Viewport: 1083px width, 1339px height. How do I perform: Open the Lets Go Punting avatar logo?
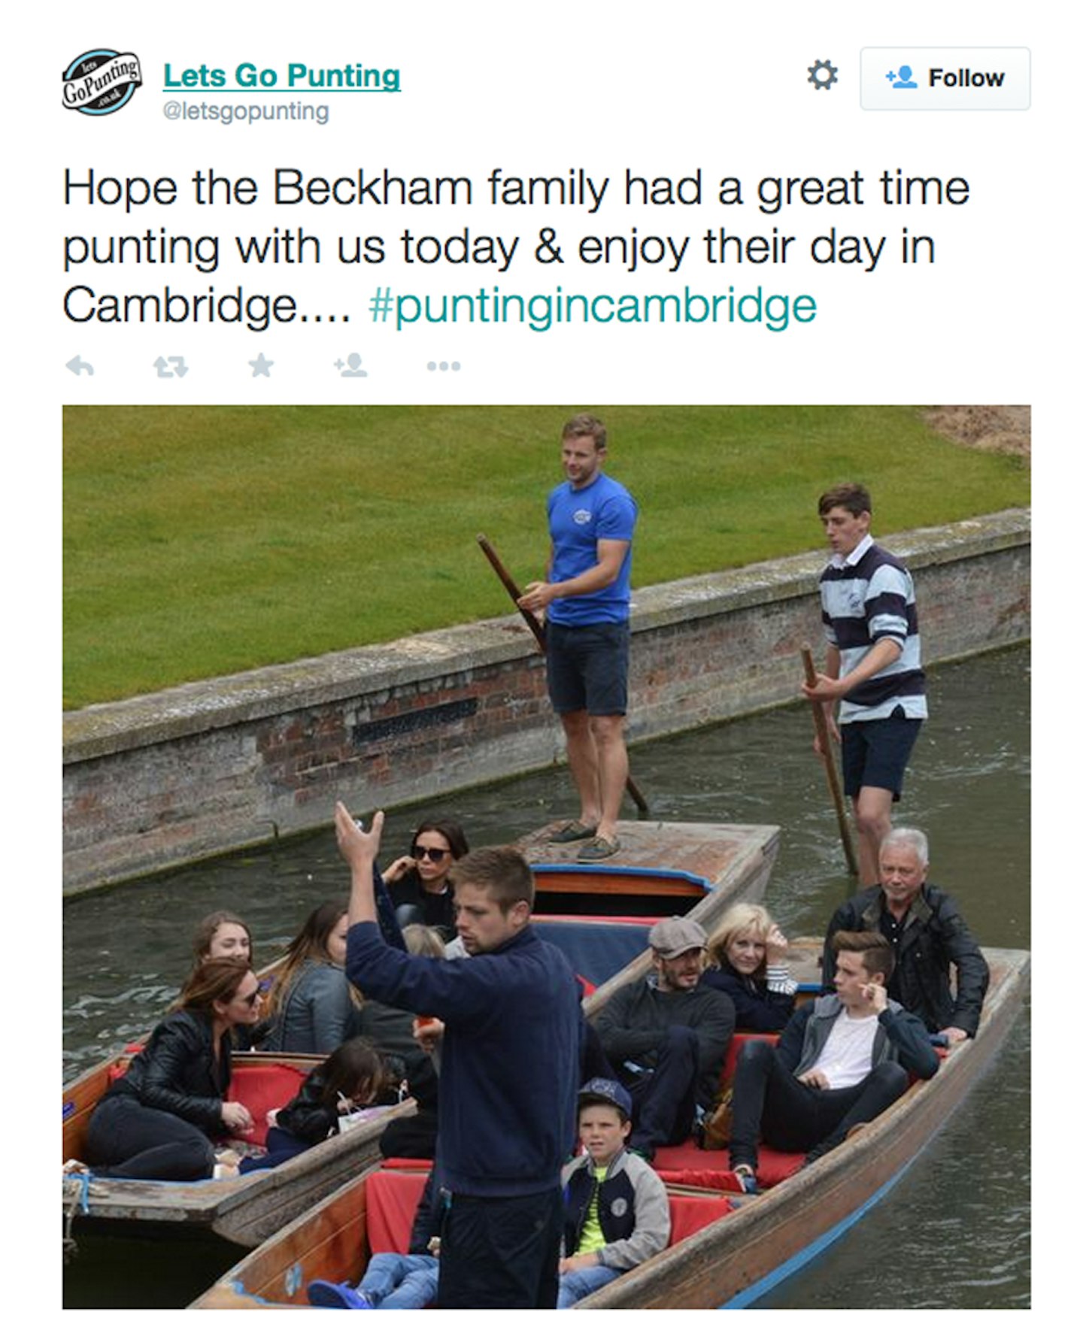click(x=102, y=82)
